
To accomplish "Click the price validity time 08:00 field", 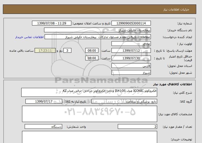I will click(x=92, y=58).
